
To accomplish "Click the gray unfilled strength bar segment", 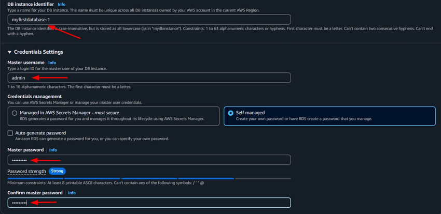I will [263, 179].
